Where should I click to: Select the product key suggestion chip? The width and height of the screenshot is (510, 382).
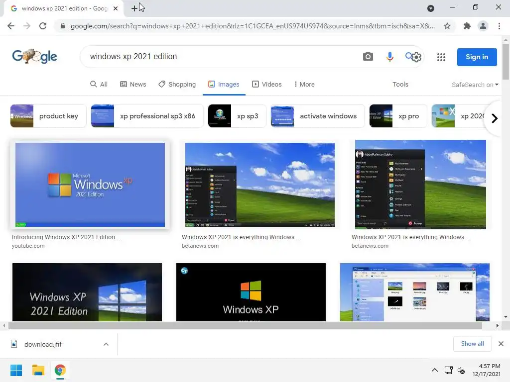pos(48,116)
